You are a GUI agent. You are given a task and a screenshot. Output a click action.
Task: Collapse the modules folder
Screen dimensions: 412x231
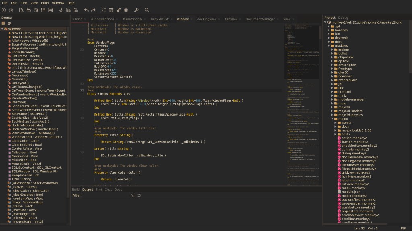[328, 45]
